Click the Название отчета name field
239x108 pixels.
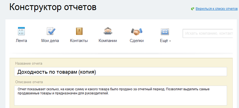pyautogui.click(x=120, y=71)
